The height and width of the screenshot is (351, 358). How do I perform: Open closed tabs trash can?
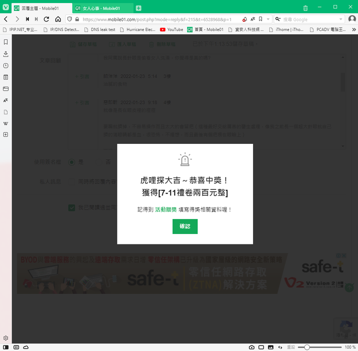[305, 8]
